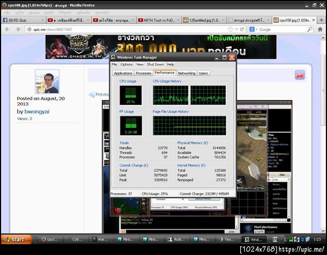Open Task Manager Options menu

point(126,65)
